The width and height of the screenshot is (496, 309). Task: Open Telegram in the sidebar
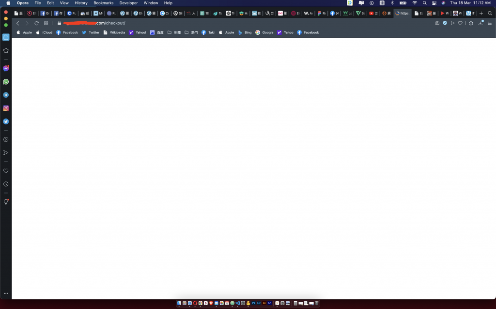6,95
